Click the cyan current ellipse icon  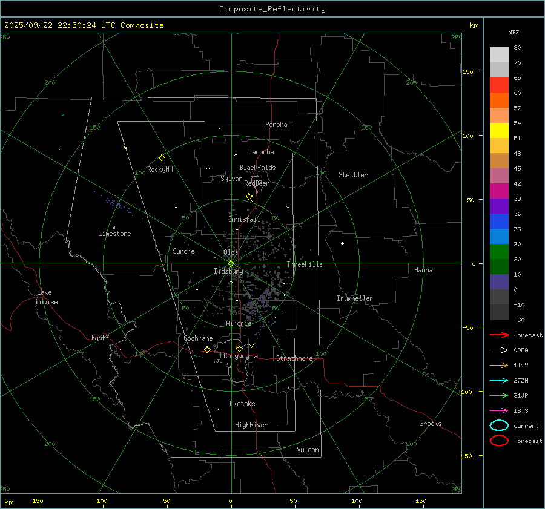pos(499,425)
